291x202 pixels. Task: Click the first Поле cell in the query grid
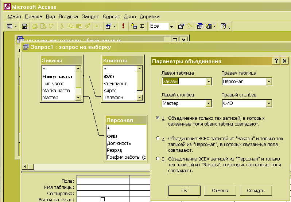tap(103, 181)
